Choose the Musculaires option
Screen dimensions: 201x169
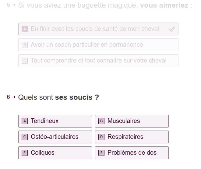132,121
